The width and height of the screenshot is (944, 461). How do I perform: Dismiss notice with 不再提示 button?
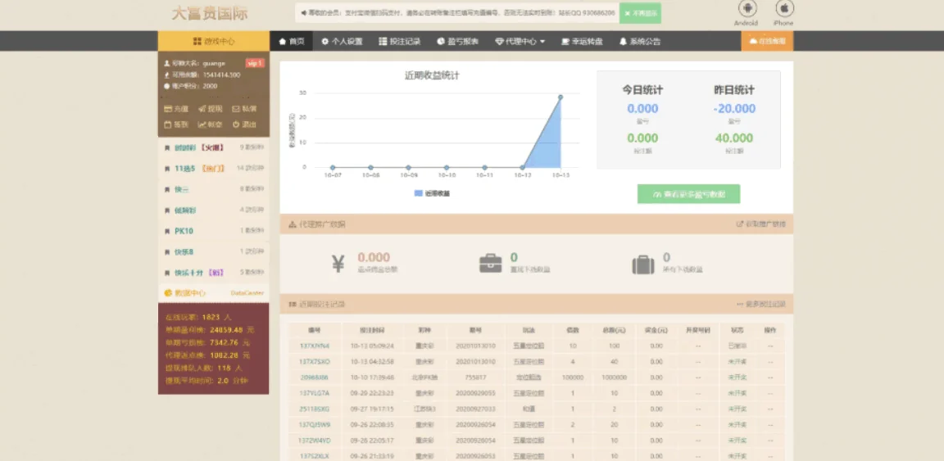click(640, 14)
